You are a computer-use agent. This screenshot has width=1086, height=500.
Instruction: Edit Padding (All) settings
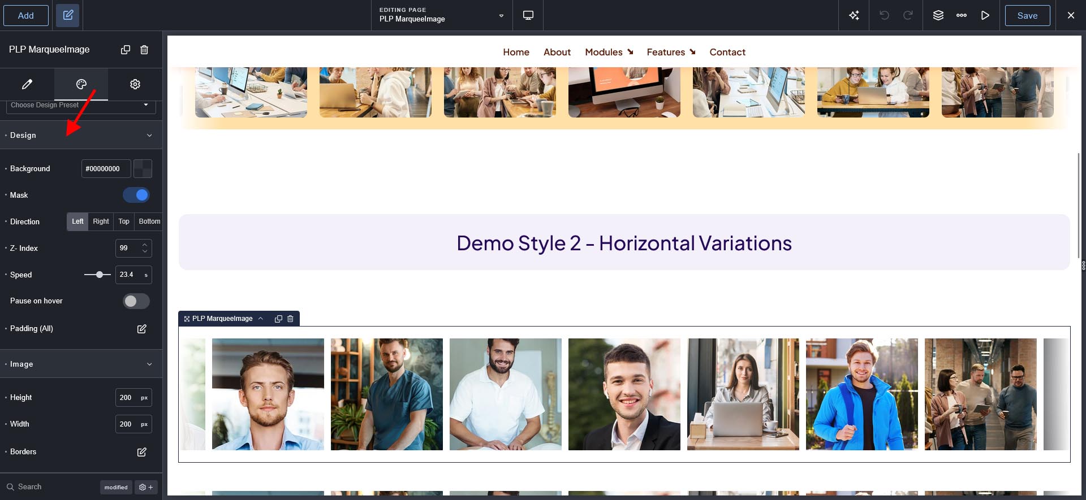tap(142, 329)
